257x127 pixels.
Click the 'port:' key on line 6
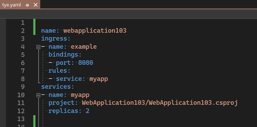coord(65,63)
